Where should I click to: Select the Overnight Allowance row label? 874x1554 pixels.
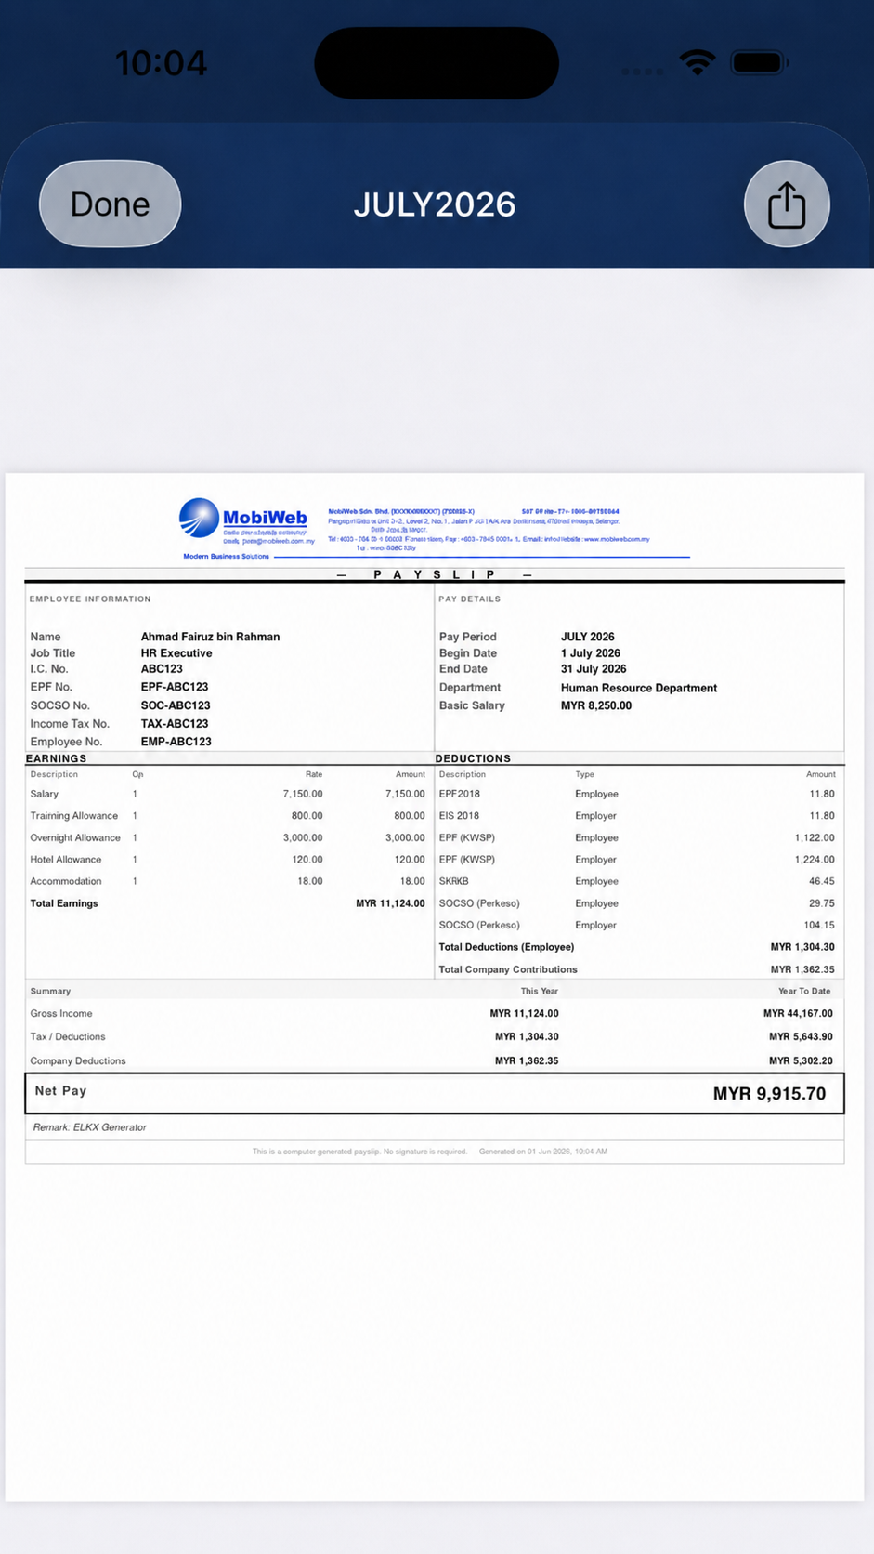coord(75,838)
